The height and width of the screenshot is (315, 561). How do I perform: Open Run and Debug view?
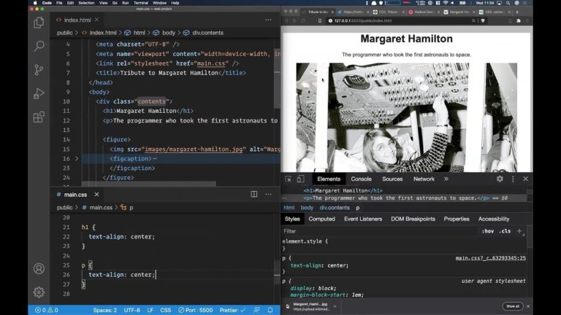coord(39,93)
